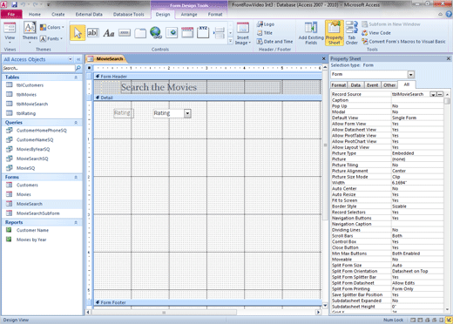Click the View button in ribbon
The height and width of the screenshot is (324, 453).
coord(10,32)
